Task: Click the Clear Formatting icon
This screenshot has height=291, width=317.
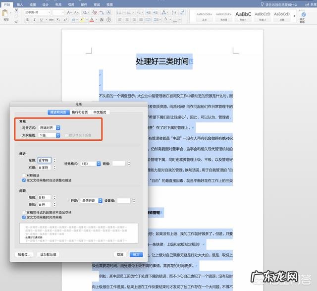Action: 94,12
